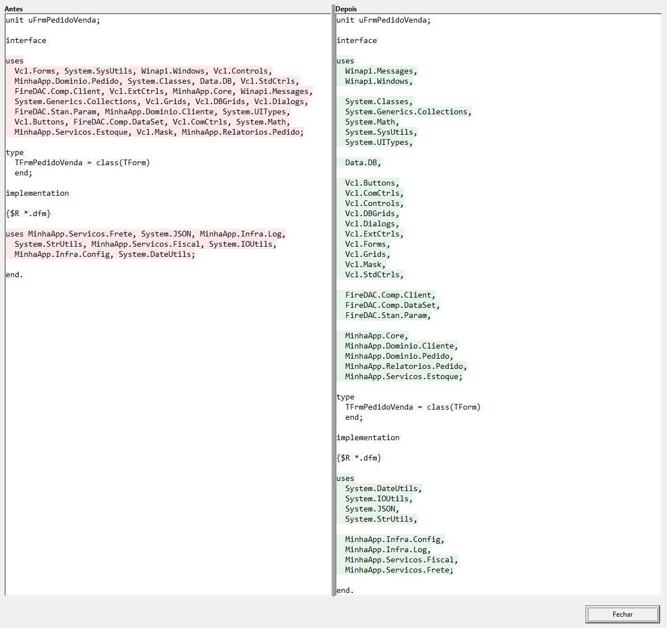Click the line starting "Vcl.Buttons, FireDAC.Comp.DataSet"
The width and height of the screenshot is (667, 628).
click(152, 122)
